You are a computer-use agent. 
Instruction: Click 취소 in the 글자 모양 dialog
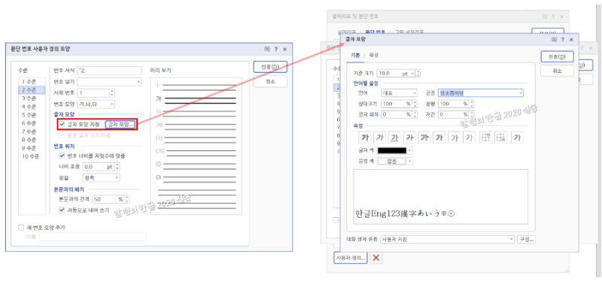(557, 71)
